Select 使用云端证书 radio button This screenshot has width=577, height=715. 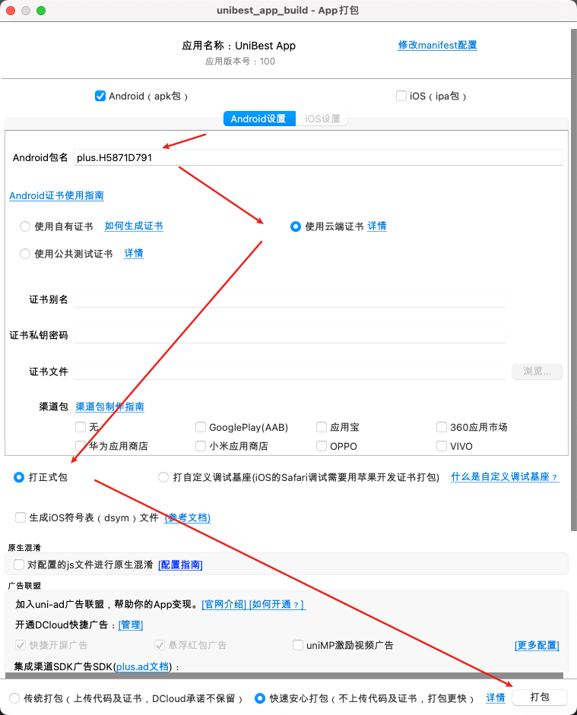coord(296,226)
